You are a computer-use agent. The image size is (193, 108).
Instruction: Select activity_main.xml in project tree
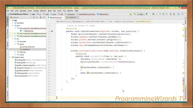28,47
